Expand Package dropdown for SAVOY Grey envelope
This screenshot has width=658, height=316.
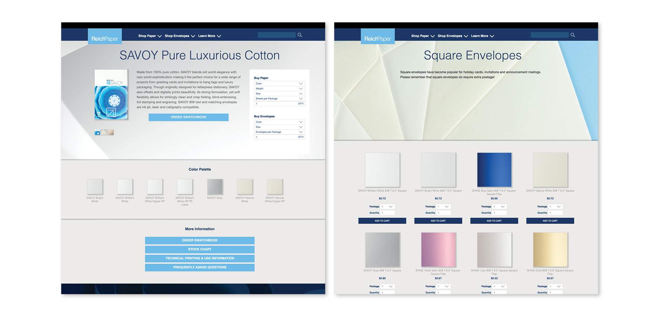[x=388, y=286]
